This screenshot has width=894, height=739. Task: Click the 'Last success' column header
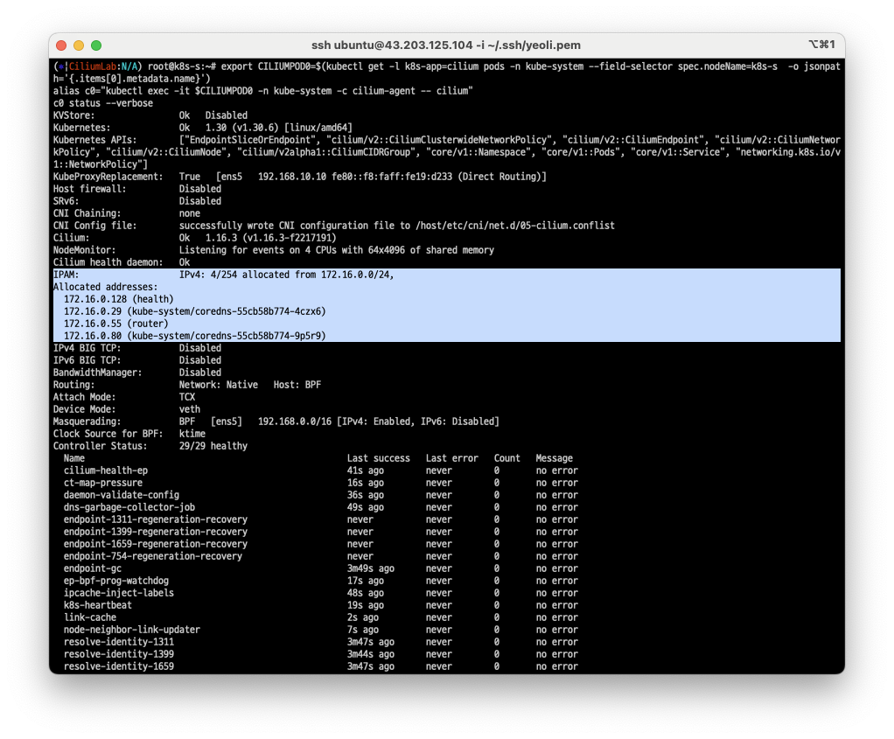pos(379,458)
